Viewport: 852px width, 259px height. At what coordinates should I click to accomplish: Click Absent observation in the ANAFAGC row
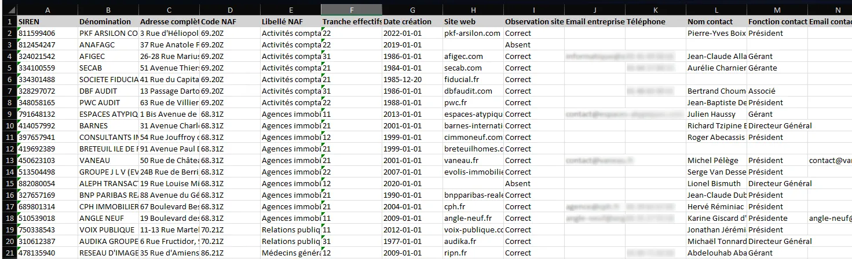(534, 45)
